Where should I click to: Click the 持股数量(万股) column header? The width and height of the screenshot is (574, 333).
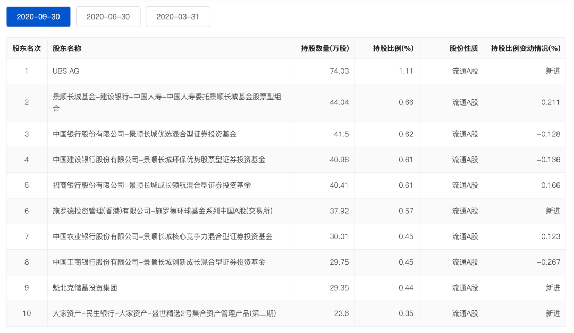point(325,49)
